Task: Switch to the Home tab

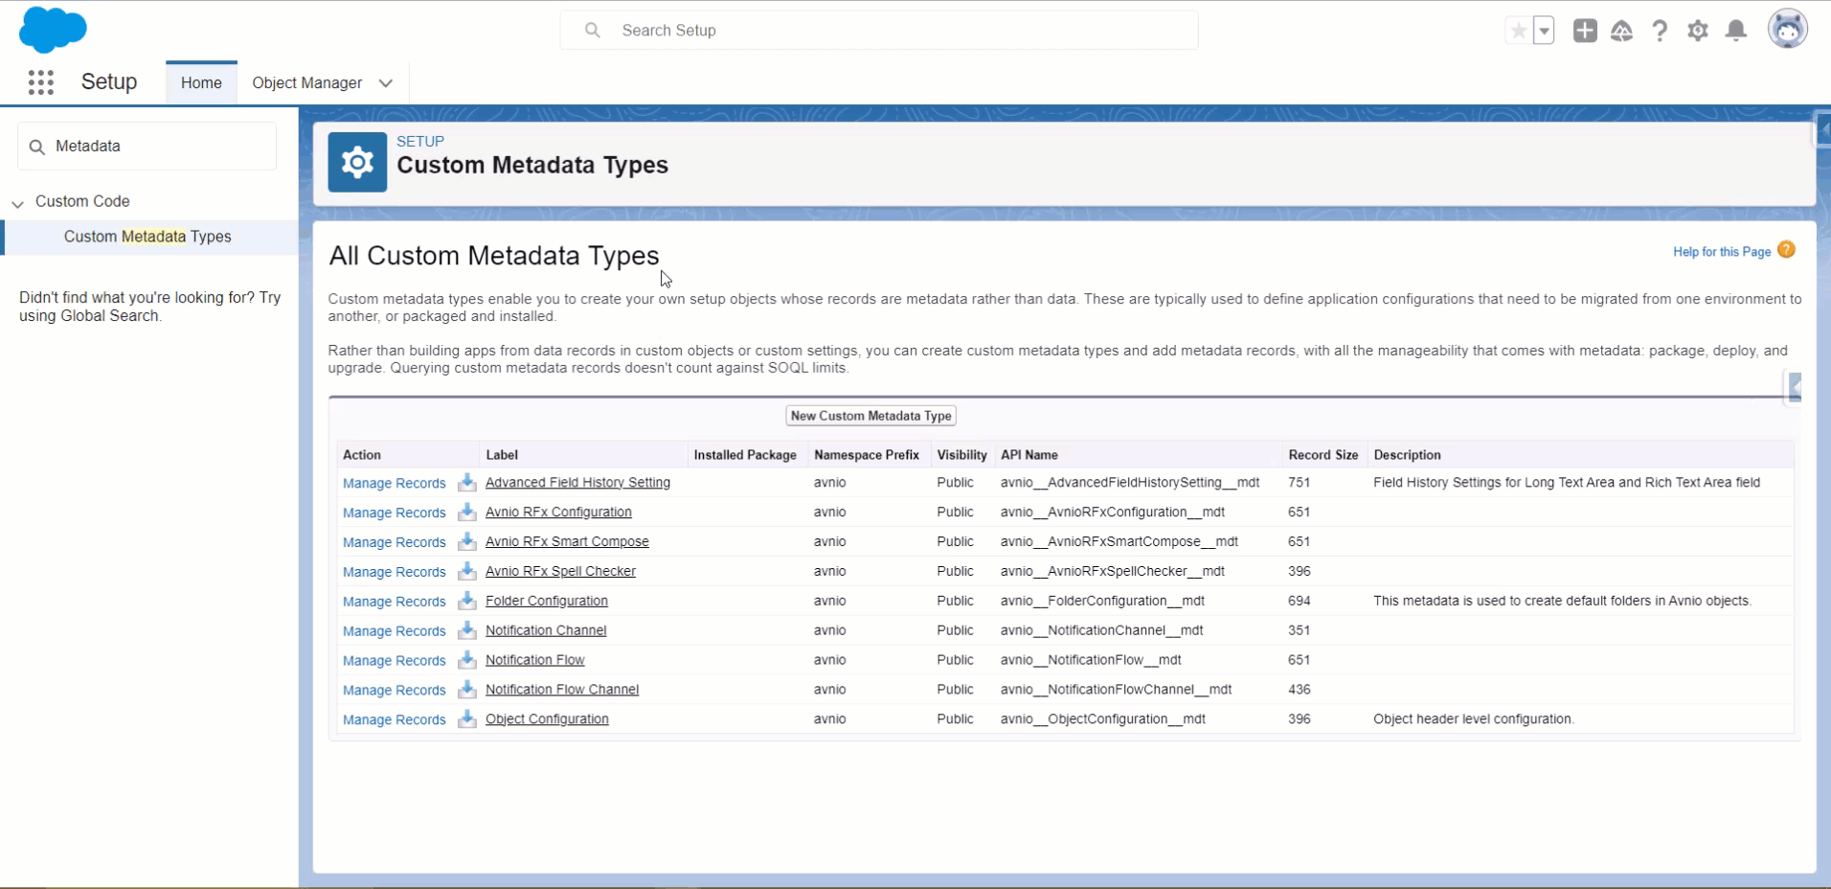Action: pyautogui.click(x=201, y=83)
